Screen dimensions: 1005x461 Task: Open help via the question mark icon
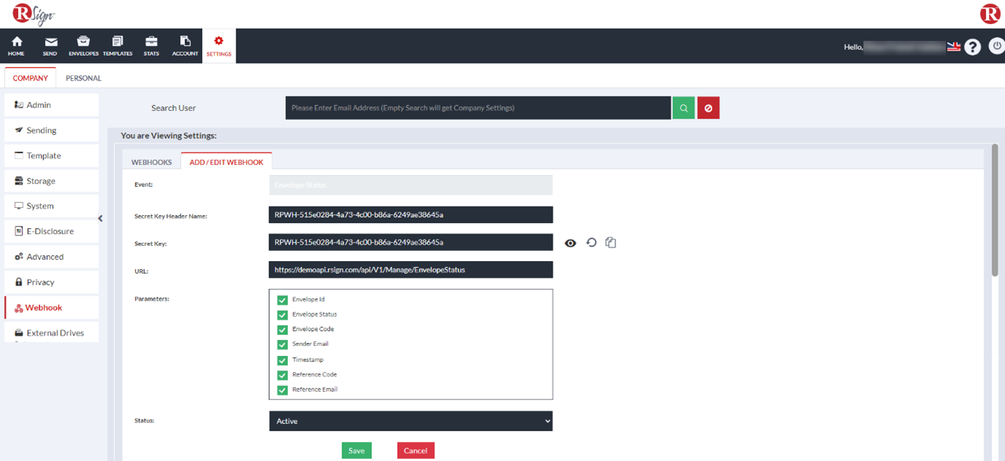point(972,46)
